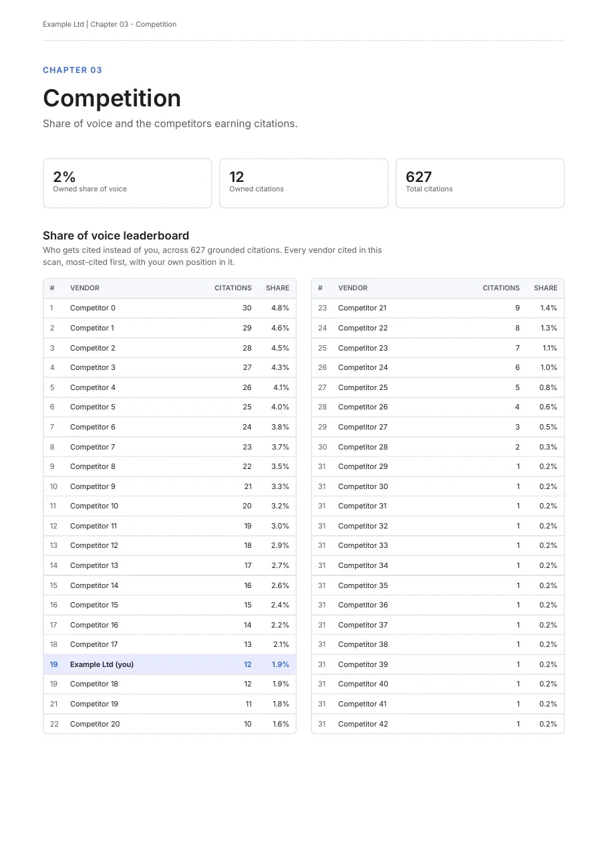Viewport: 608px width, 861px height.
Task: Click 'Competitor 42' vendor name
Action: coord(363,724)
